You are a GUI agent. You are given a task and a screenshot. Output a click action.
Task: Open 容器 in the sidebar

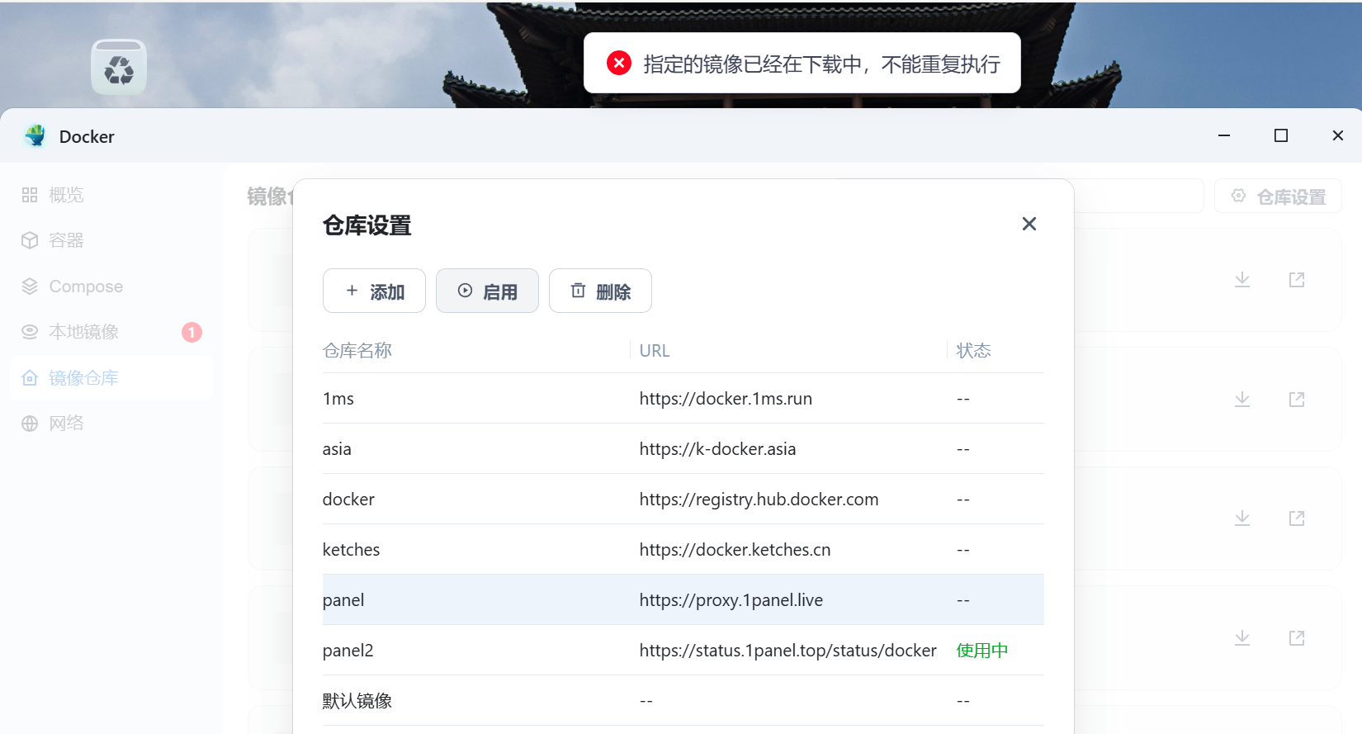111,240
